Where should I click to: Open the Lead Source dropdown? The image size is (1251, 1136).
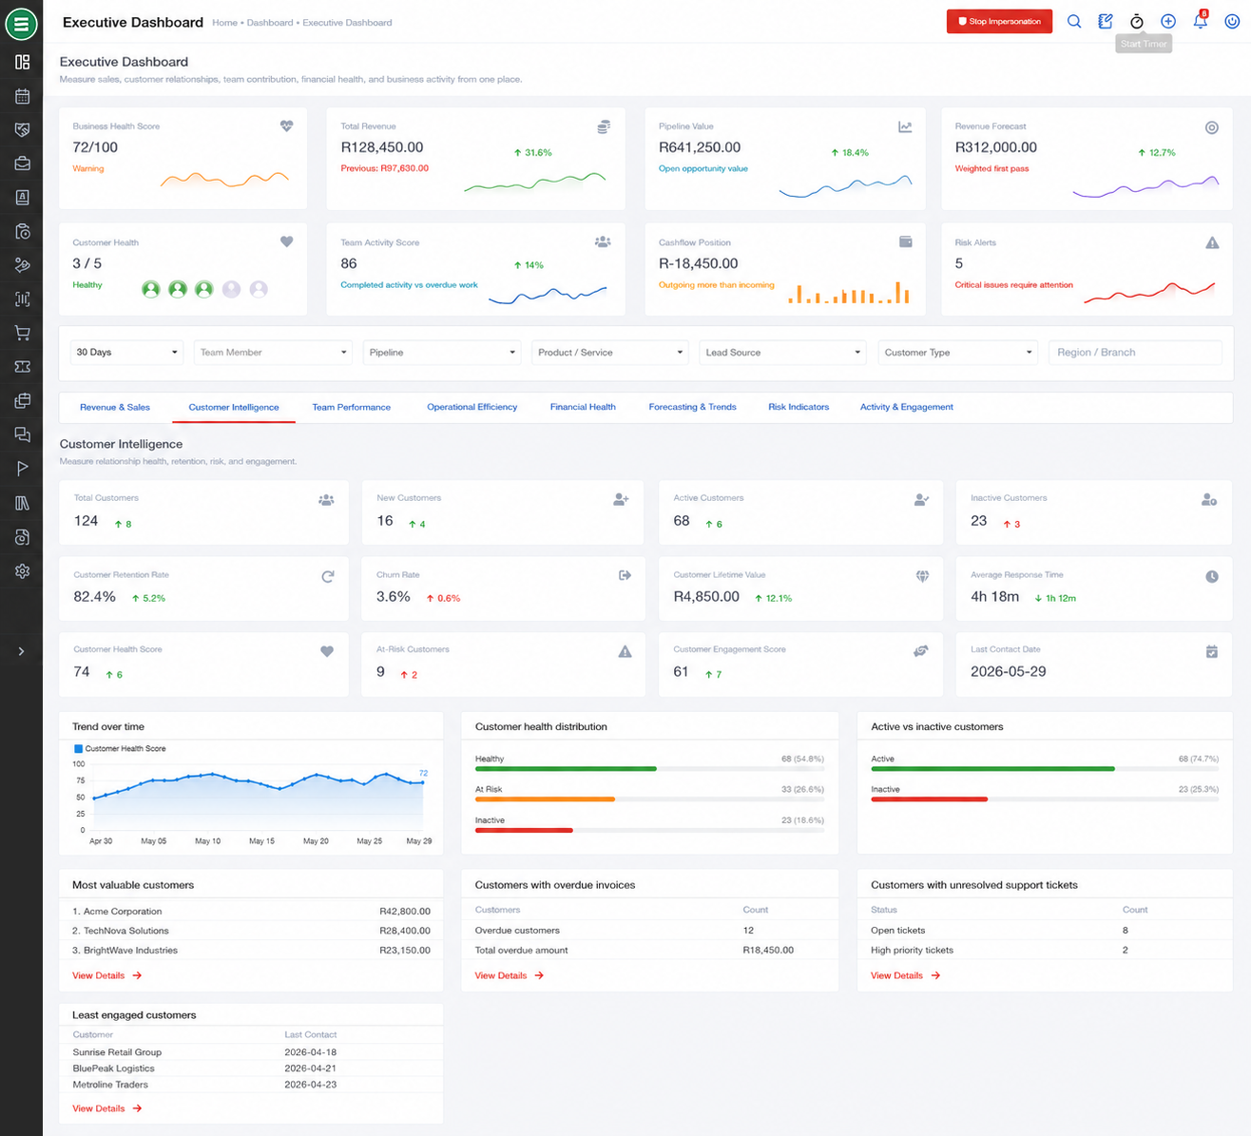point(782,353)
